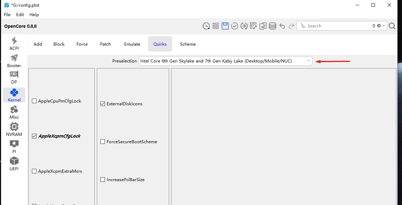Switch to the Patch tab
Image resolution: width=402 pixels, height=205 pixels.
tap(105, 44)
